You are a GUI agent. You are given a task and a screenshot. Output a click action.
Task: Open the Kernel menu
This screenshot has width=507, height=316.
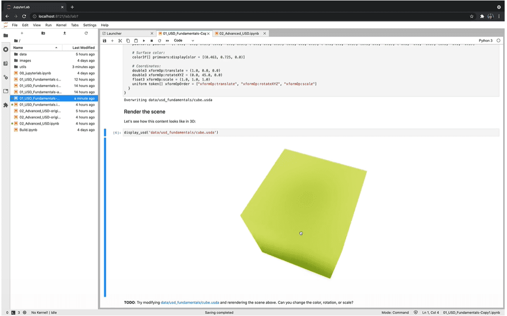coord(61,25)
